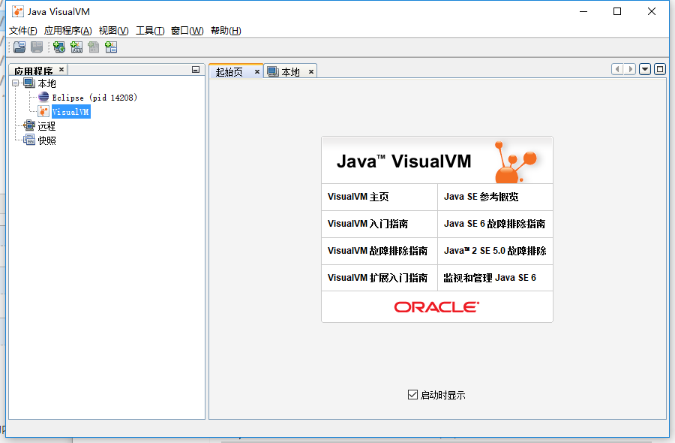Screen dimensions: 675x443
Task: Minimize the 应用程序 panel
Action: coord(196,69)
